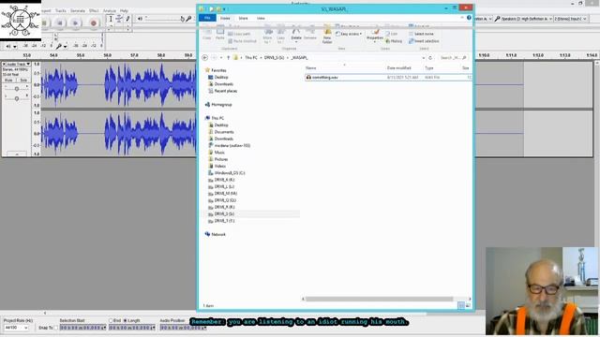Switch to the Home tab in Explorer
Viewport: 600px width, 337px height.
click(225, 18)
